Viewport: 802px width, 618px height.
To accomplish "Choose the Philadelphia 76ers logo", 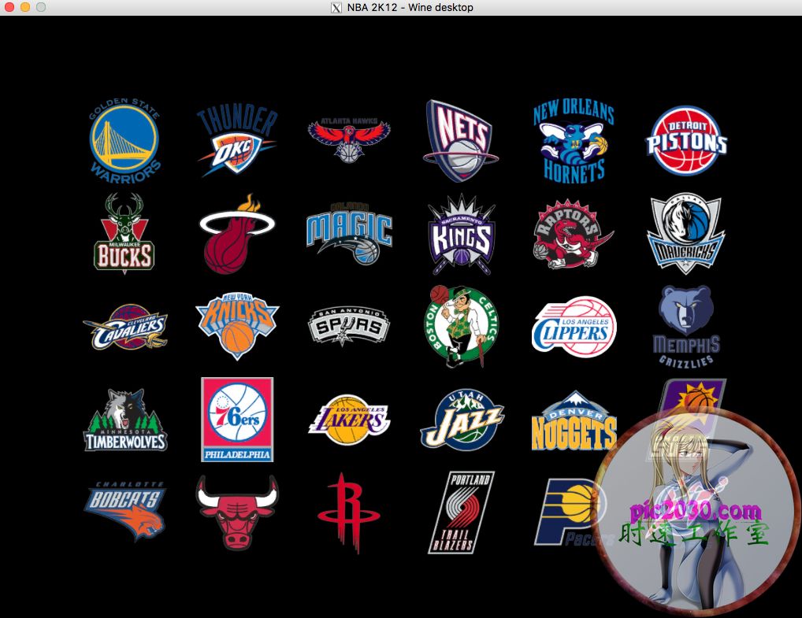I will [x=236, y=419].
